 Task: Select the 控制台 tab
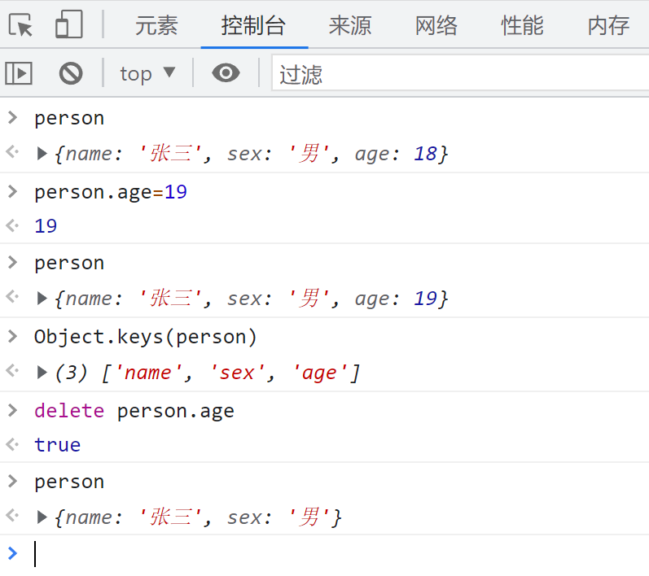click(253, 25)
